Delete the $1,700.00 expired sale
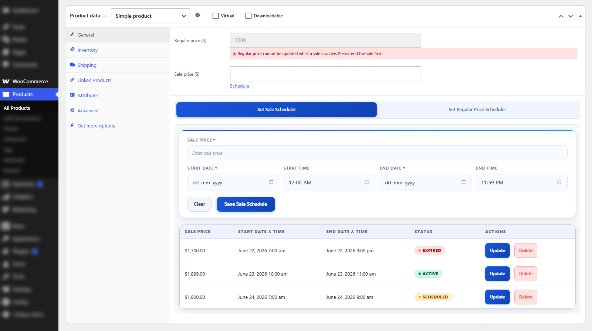592x331 pixels. pos(526,250)
